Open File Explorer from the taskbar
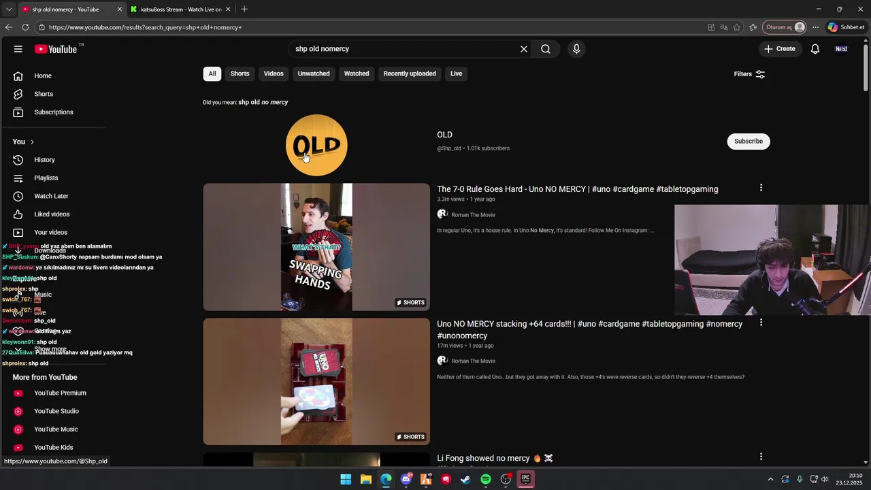 [x=366, y=479]
